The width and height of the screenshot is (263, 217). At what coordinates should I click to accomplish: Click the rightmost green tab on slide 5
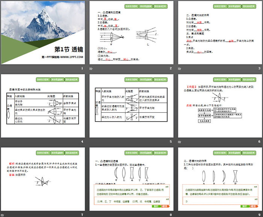(x=160, y=79)
